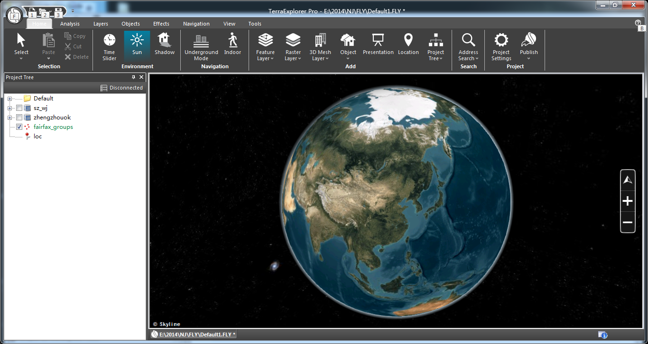
Task: Open the Navigation ribbon tab
Action: (196, 24)
